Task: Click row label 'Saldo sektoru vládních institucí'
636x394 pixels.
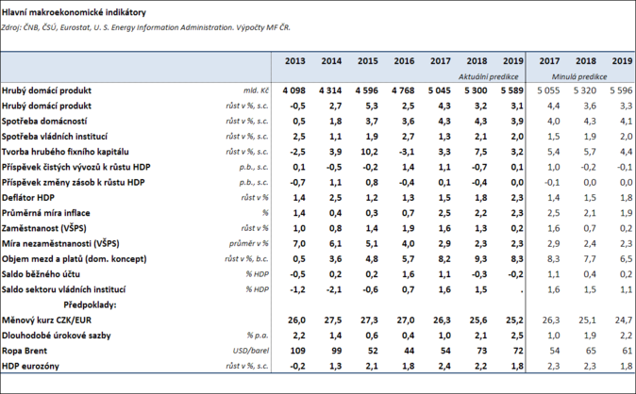Action: pyautogui.click(x=63, y=289)
